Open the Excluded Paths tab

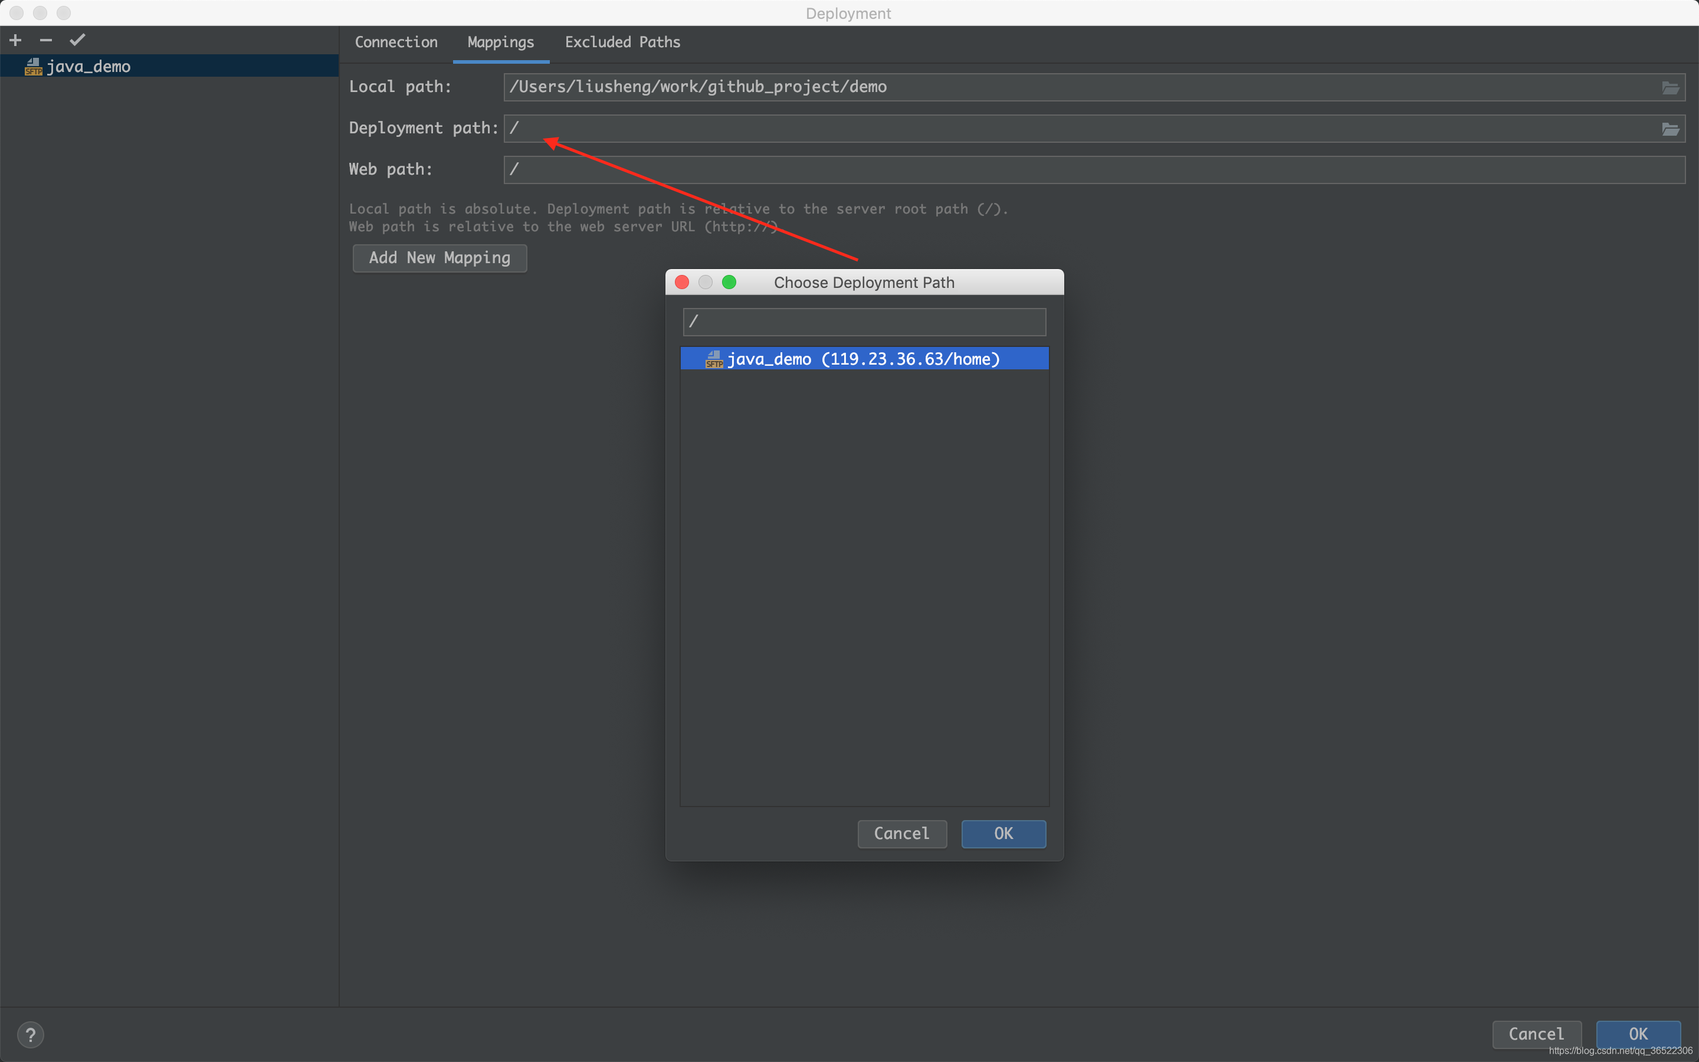coord(622,42)
